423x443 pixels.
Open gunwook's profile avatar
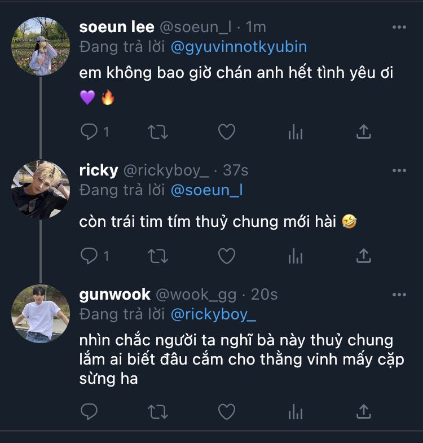41,314
